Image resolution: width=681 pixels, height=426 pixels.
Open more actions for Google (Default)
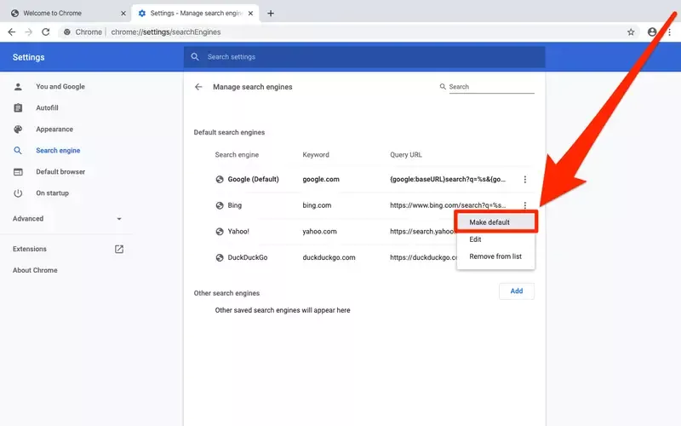[524, 179]
